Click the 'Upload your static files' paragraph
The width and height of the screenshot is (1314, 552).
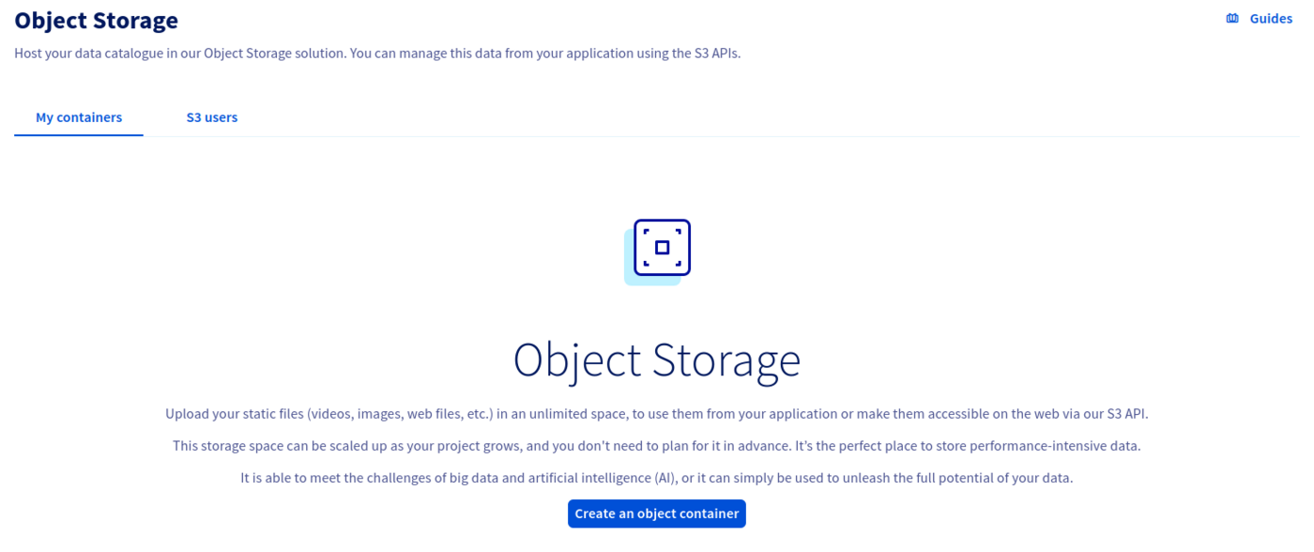point(656,414)
